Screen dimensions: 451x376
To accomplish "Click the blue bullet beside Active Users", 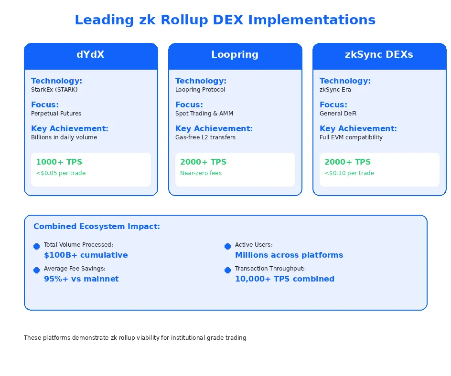I will [227, 246].
